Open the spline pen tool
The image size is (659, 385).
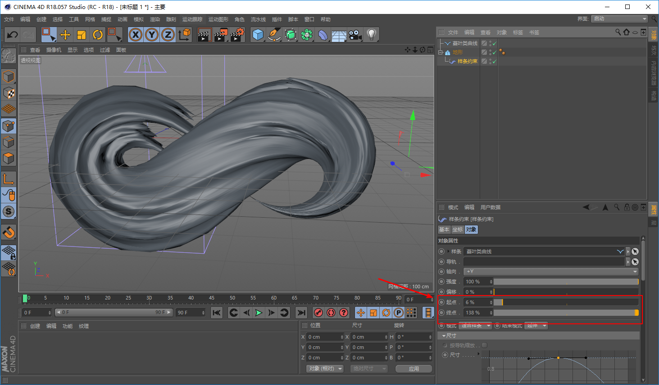coord(274,35)
